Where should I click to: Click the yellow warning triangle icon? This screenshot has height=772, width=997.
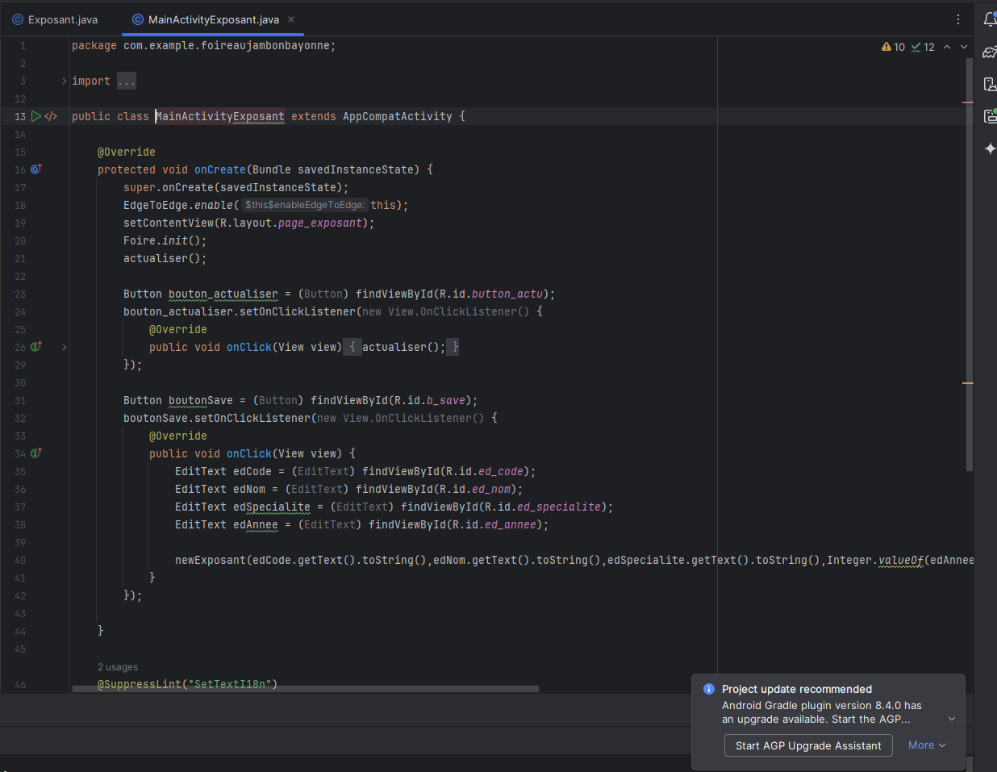(x=886, y=47)
